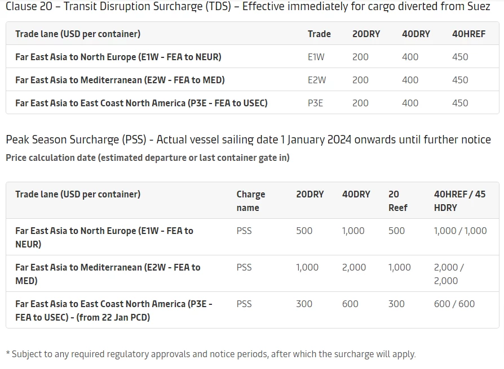Click PSS charge name in North Europe row
Screen dimensions: 504x369
coord(244,231)
